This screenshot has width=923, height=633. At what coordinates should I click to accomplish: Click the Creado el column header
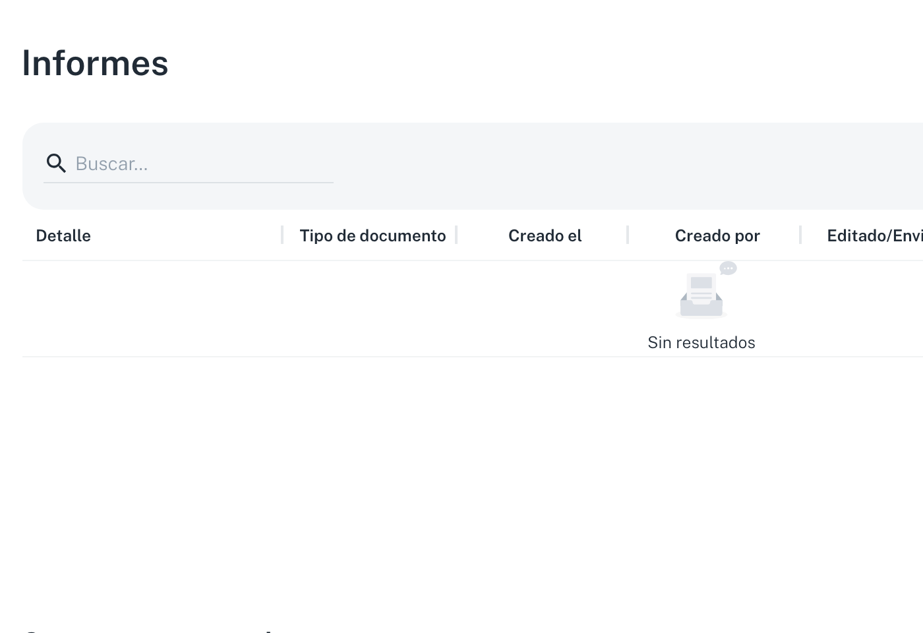click(x=545, y=235)
